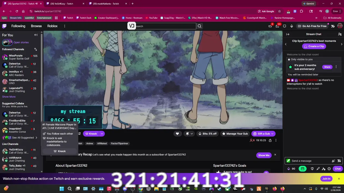Open anniversary message three-dot options

click(x=336, y=67)
